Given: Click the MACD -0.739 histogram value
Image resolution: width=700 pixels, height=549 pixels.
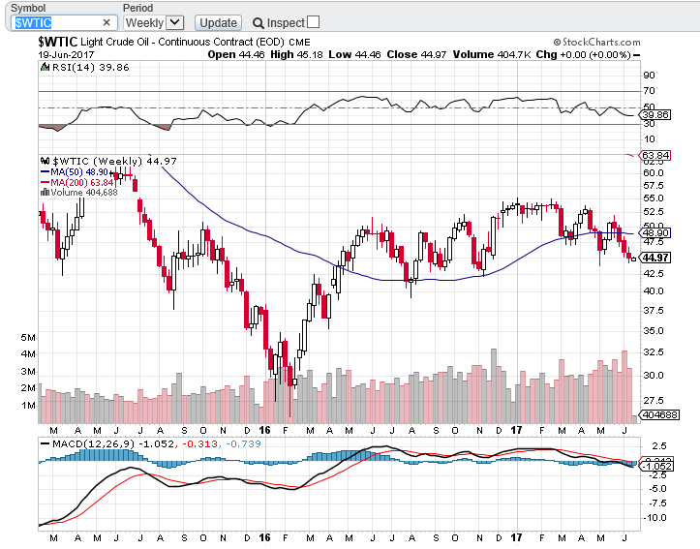Looking at the screenshot, I should [x=244, y=443].
